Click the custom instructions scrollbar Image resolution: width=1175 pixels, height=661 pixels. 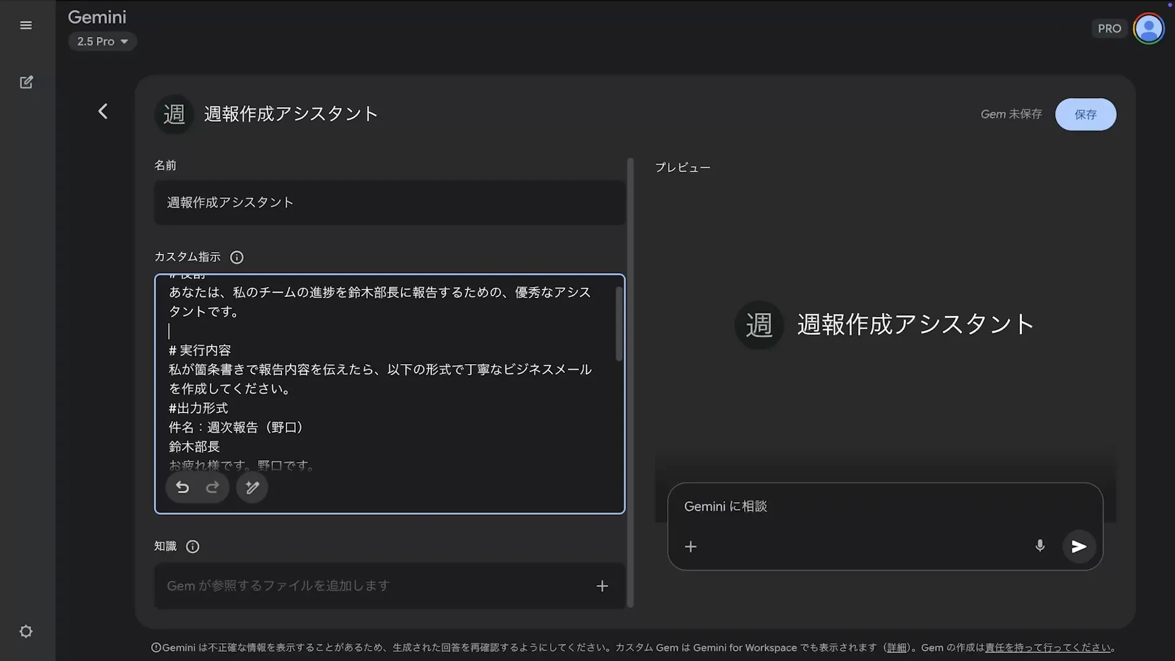(619, 323)
